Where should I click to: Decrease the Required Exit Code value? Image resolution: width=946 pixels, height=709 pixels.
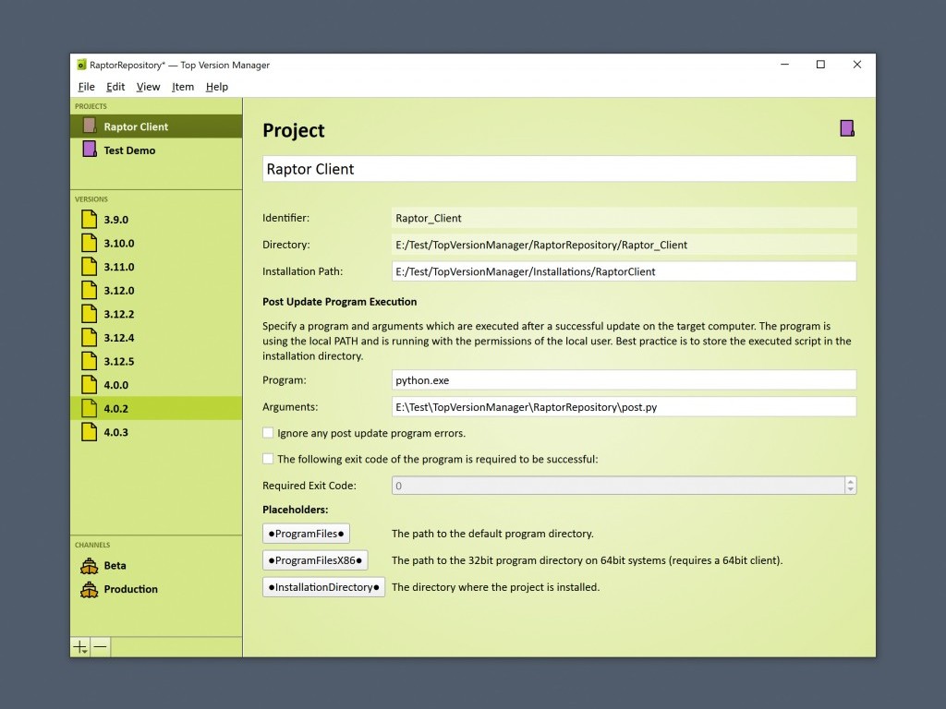tap(850, 490)
